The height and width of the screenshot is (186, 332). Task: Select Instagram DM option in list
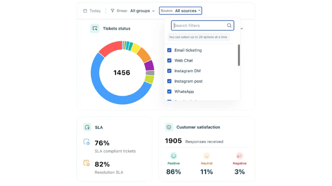pos(187,71)
